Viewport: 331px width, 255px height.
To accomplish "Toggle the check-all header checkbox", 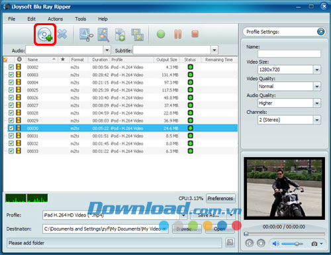I will (x=5, y=60).
